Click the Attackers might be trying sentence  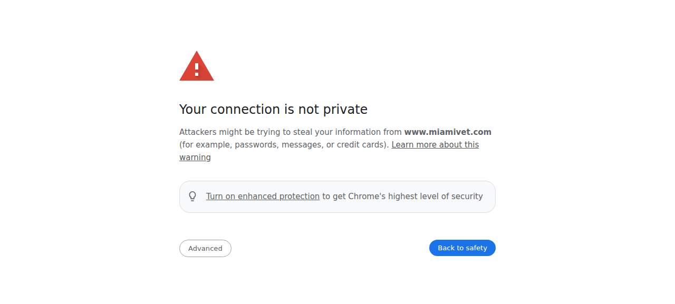point(291,132)
